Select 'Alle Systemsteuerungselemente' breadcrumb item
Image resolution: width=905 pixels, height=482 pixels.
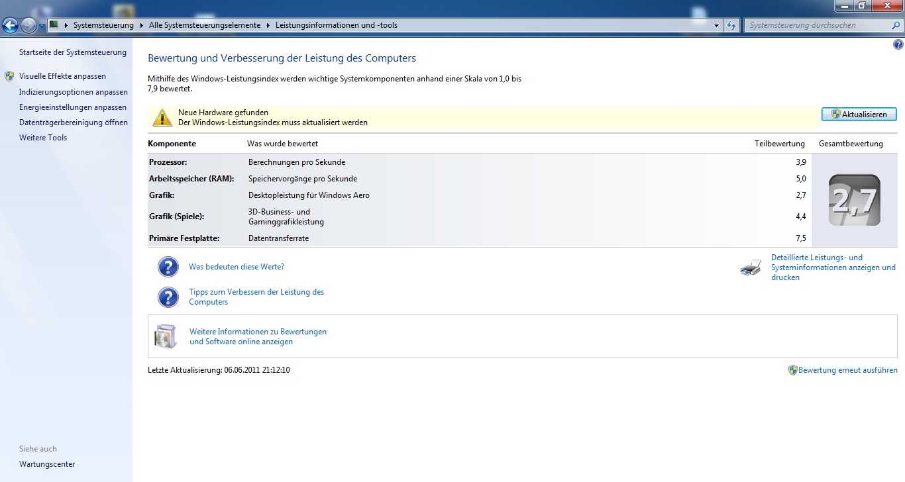(x=205, y=26)
